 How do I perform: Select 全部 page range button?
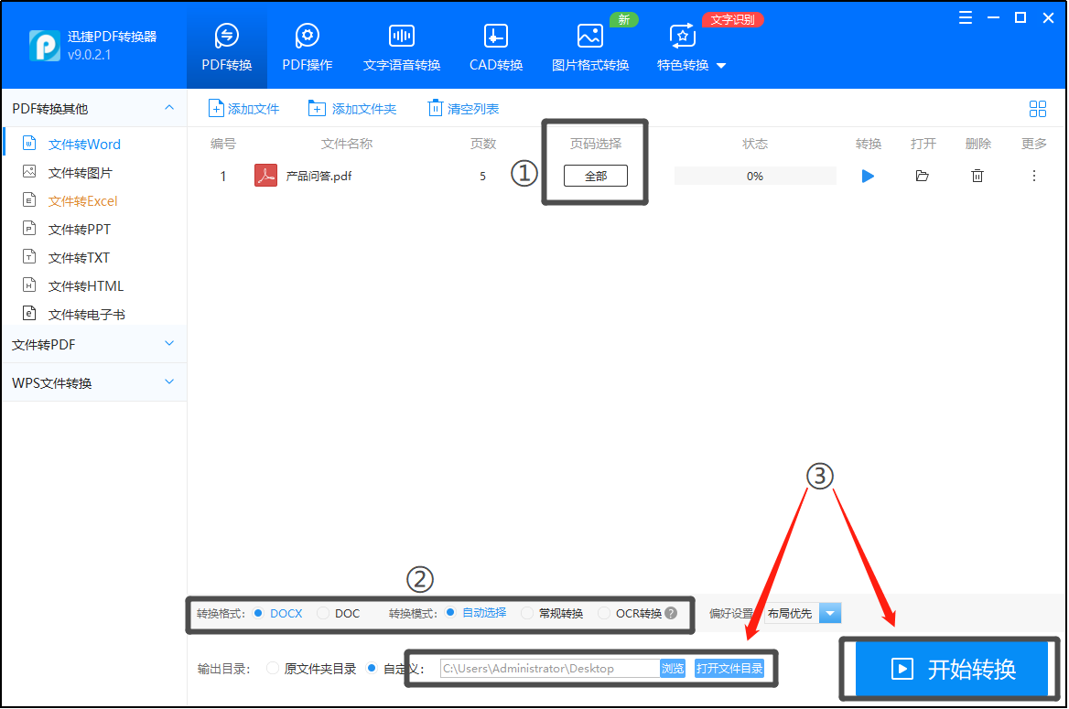point(596,176)
